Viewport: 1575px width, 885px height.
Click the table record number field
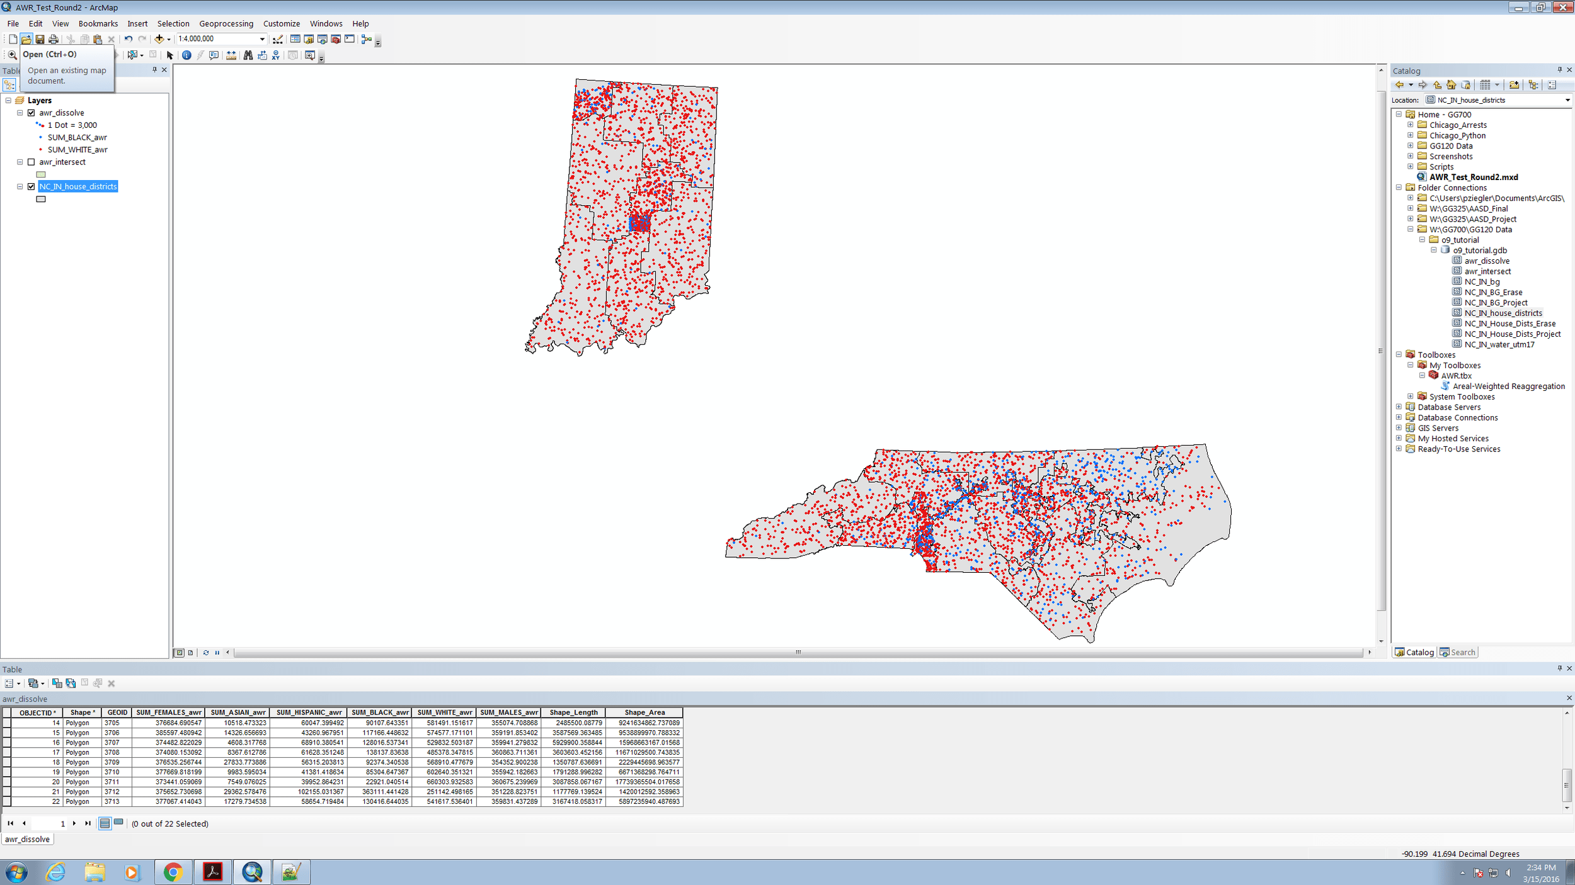click(x=49, y=823)
